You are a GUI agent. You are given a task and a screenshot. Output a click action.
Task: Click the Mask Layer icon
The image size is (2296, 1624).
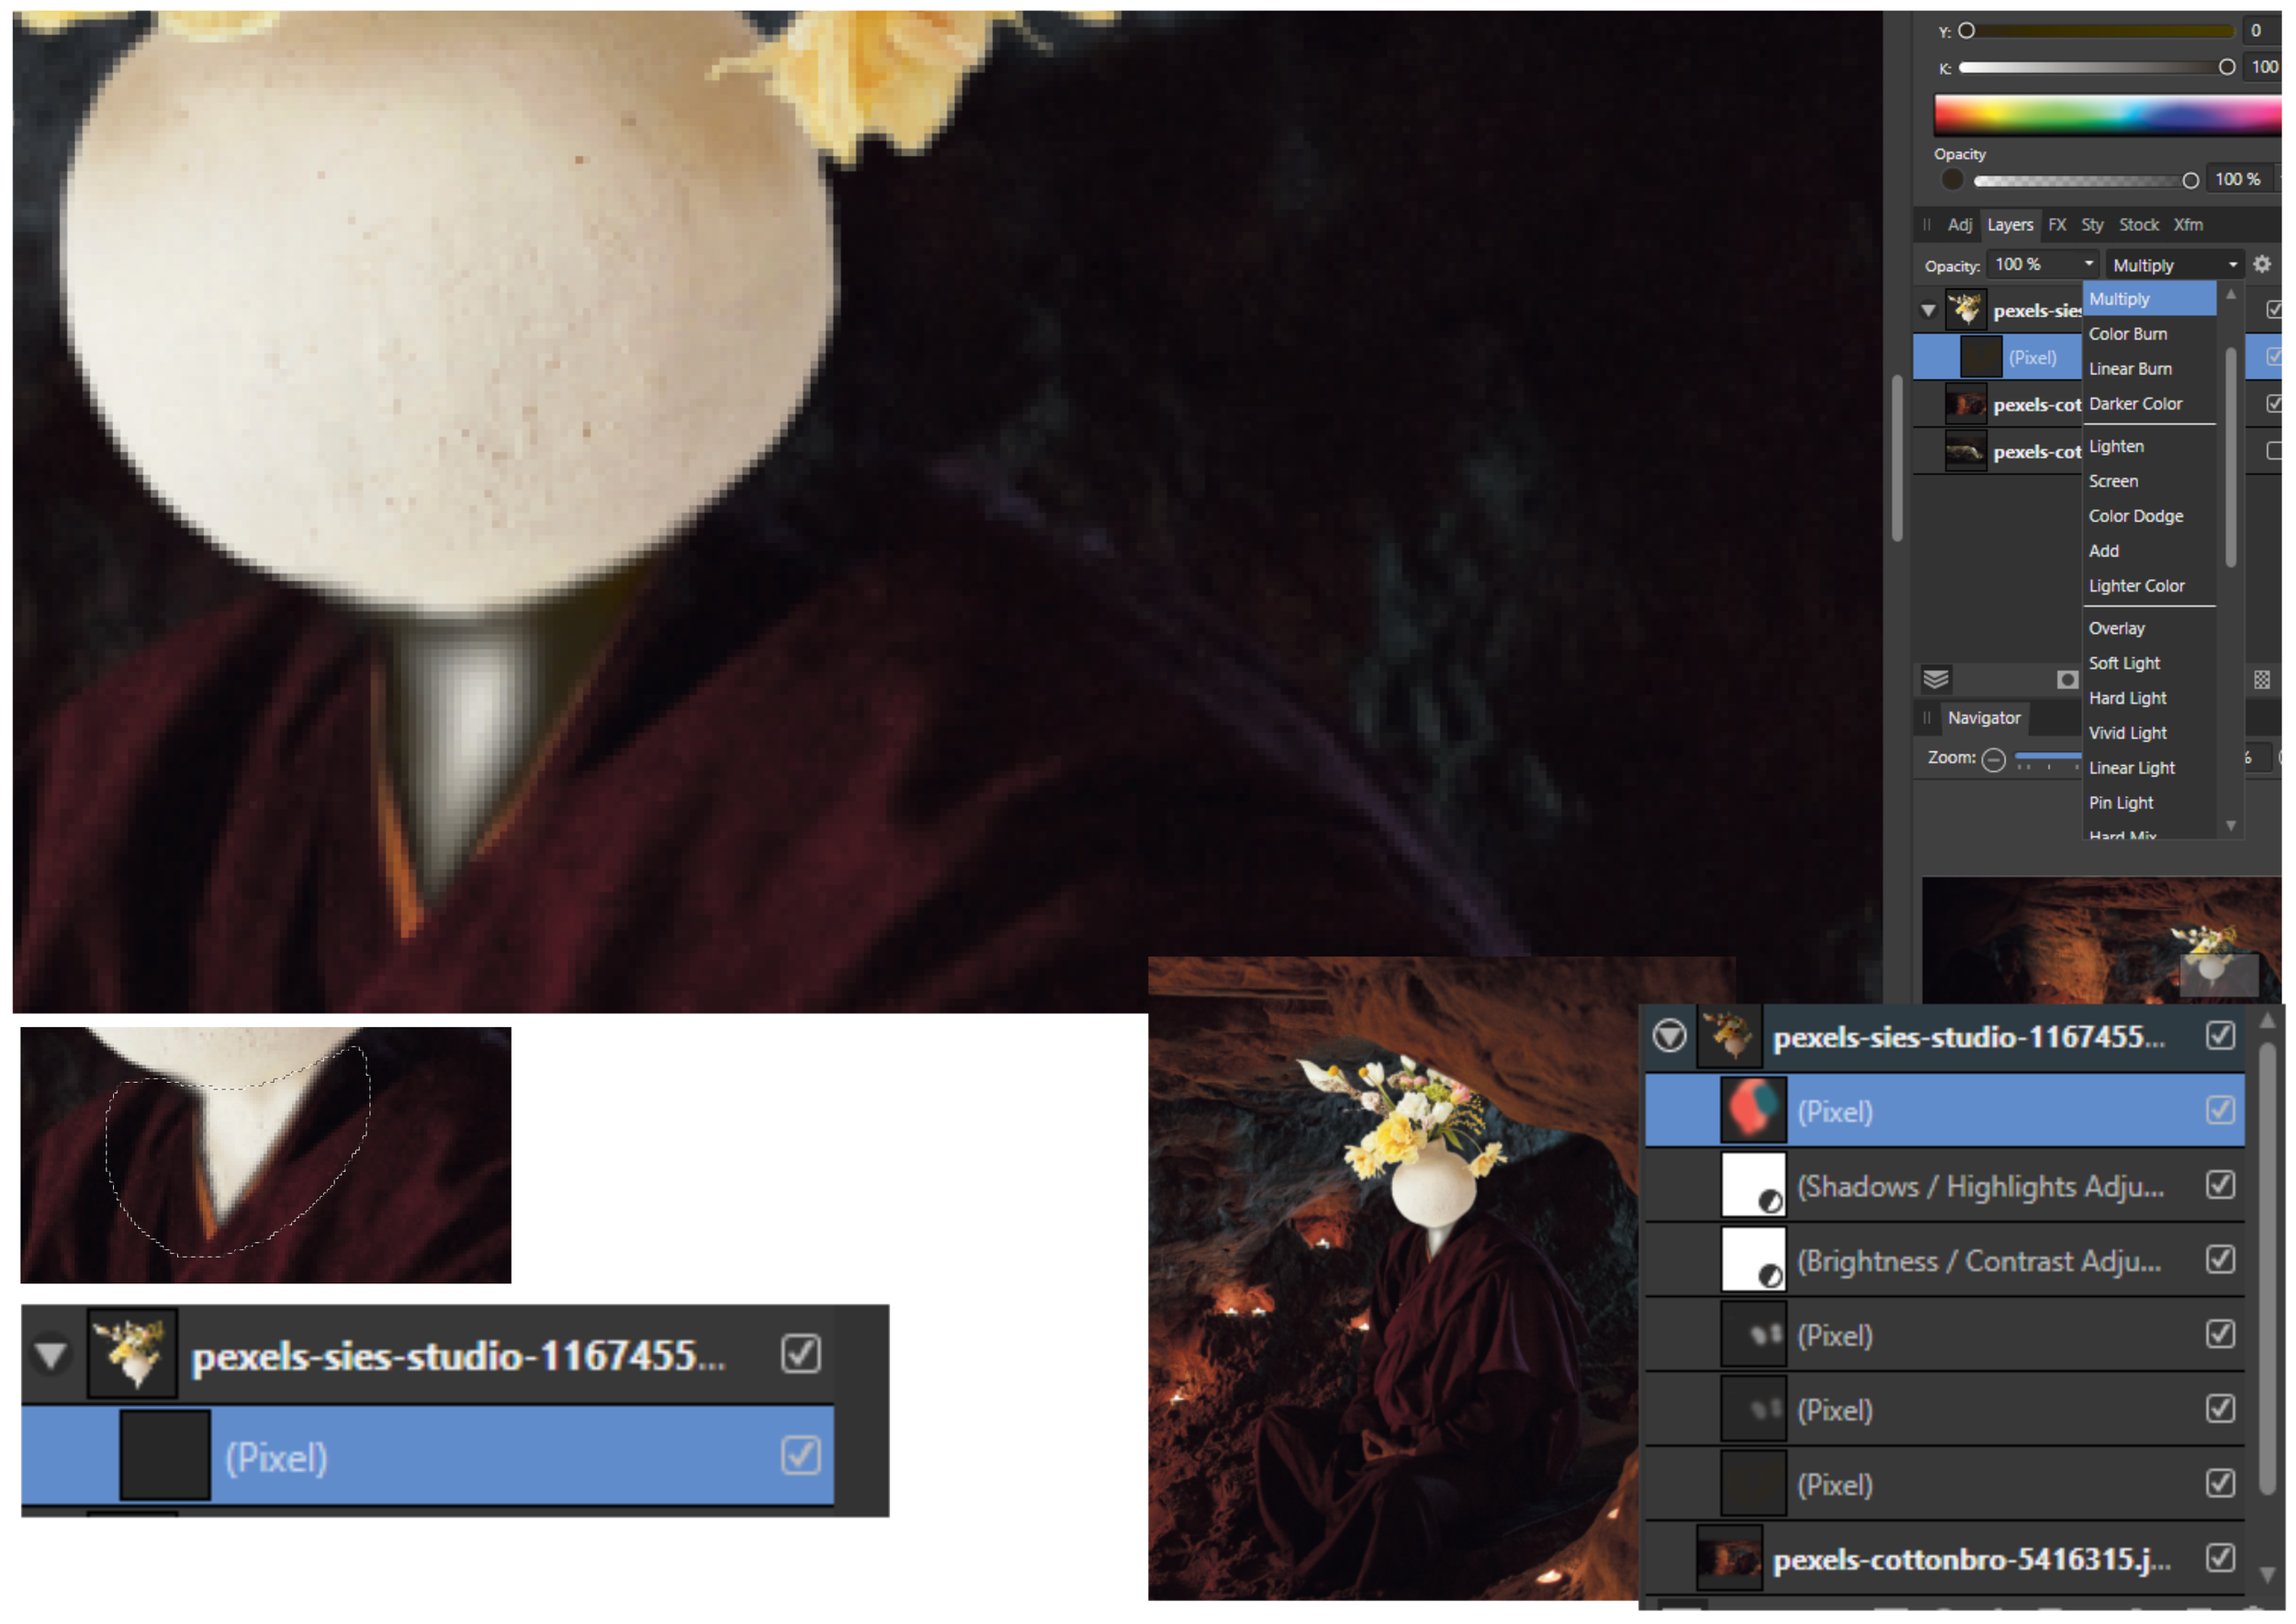[2067, 680]
